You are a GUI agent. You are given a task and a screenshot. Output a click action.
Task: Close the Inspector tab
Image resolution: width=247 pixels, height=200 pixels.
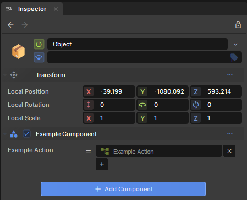56,9
